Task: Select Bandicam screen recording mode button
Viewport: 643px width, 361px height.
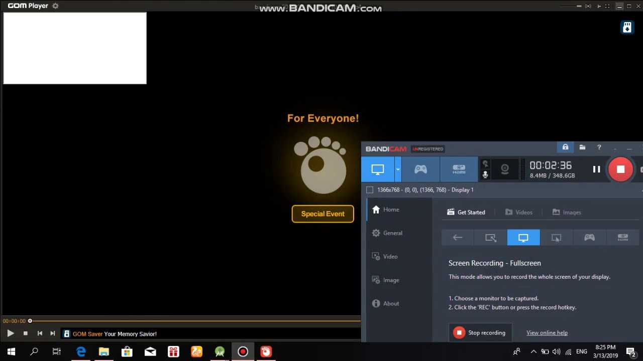Action: pos(378,169)
